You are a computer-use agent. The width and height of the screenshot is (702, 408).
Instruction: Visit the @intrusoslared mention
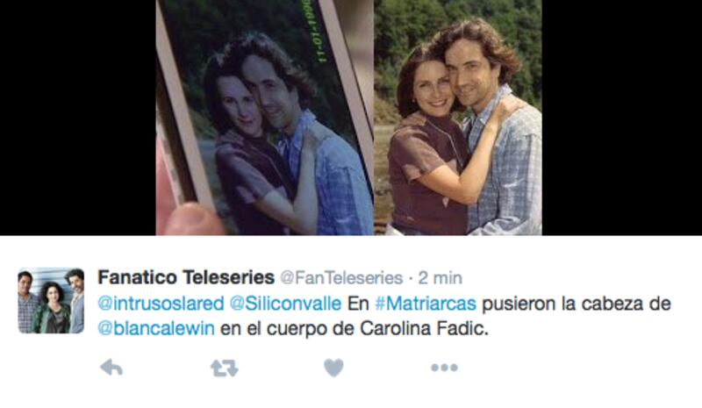point(161,304)
